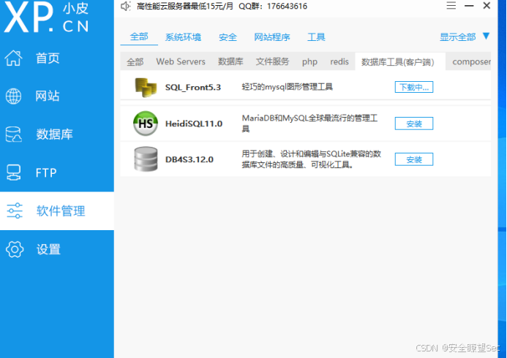Image resolution: width=507 pixels, height=358 pixels.
Task: Click the sliders icon beside 软件管理
Action: [x=15, y=211]
